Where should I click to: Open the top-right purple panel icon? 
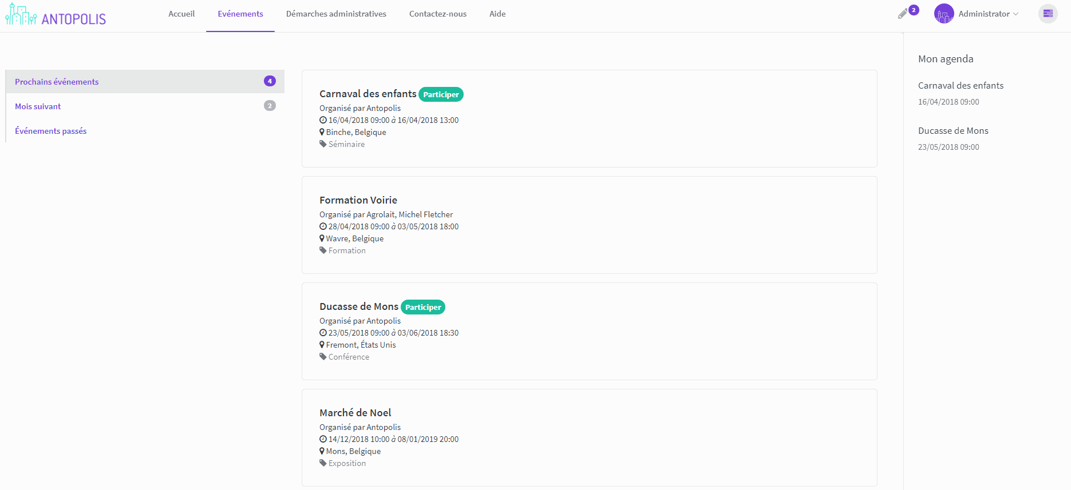1048,14
